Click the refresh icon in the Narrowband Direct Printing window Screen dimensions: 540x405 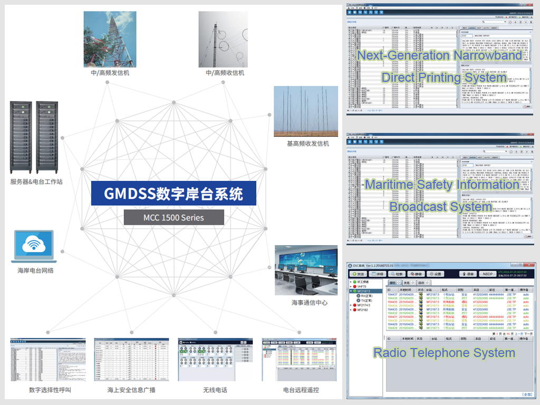pyautogui.click(x=510, y=22)
